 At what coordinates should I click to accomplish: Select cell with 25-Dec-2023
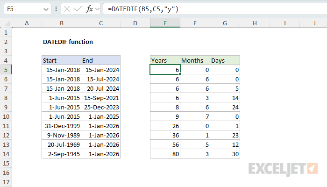[101, 107]
